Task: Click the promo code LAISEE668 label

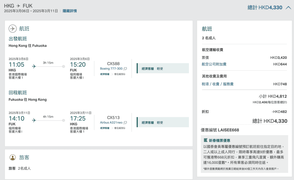Action: 220,130
